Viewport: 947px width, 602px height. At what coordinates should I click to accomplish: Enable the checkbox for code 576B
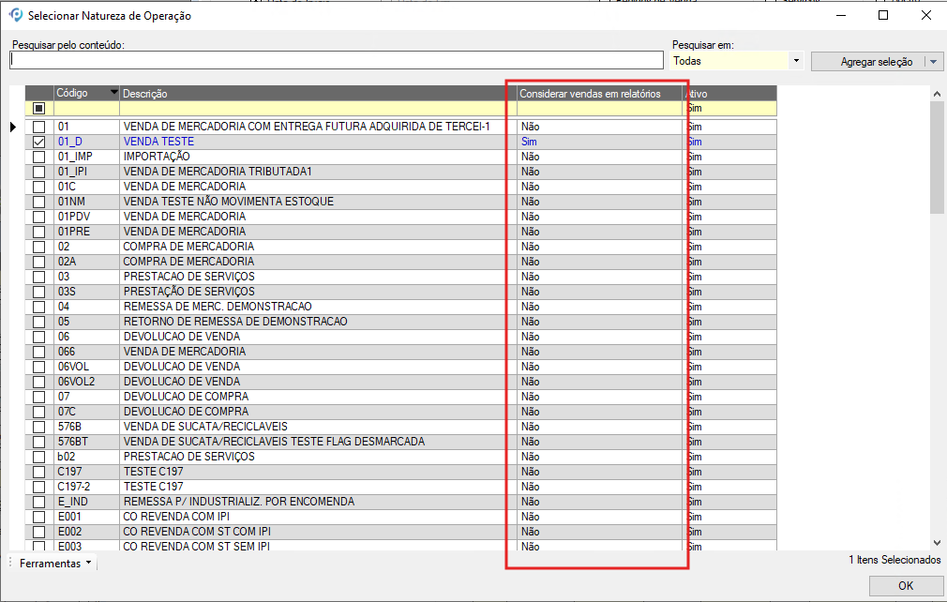coord(38,427)
